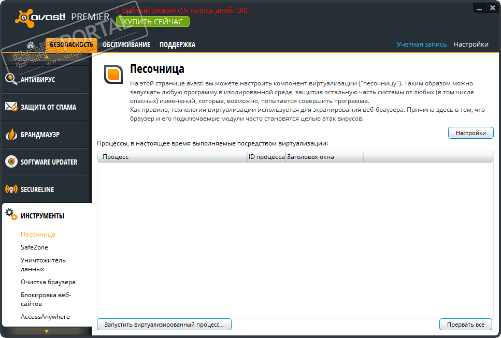Minimize the avast window
The width and height of the screenshot is (501, 338).
click(x=479, y=9)
